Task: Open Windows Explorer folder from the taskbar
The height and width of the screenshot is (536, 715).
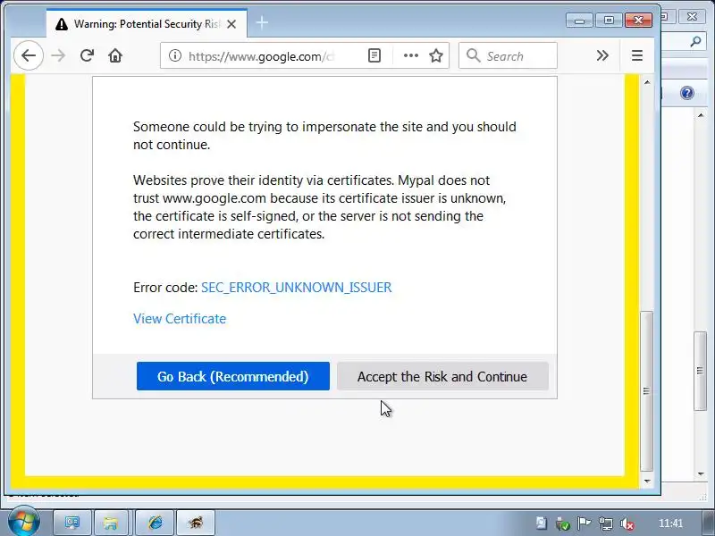Action: [110, 523]
